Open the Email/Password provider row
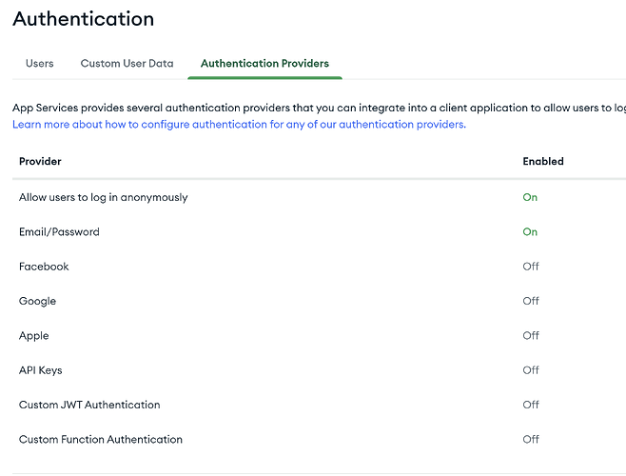The image size is (626, 476). tap(59, 232)
